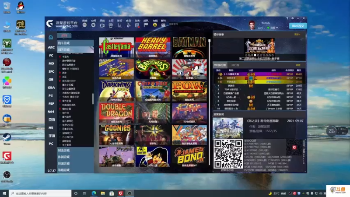The image size is (350, 197).
Task: Open the 充值 recharge dollar coin icon
Action: tap(155, 25)
